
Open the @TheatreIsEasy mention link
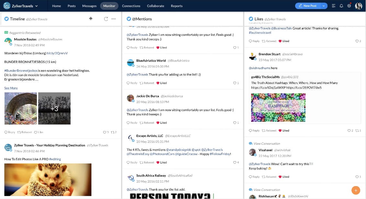tap(138, 154)
